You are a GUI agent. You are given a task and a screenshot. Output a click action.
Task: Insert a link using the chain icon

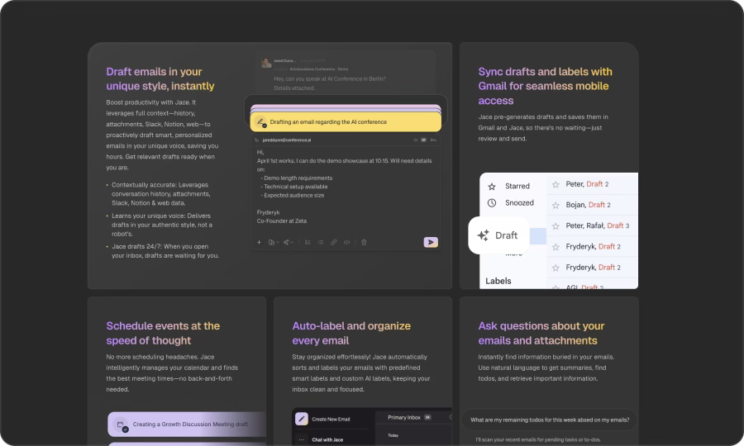[x=334, y=242]
